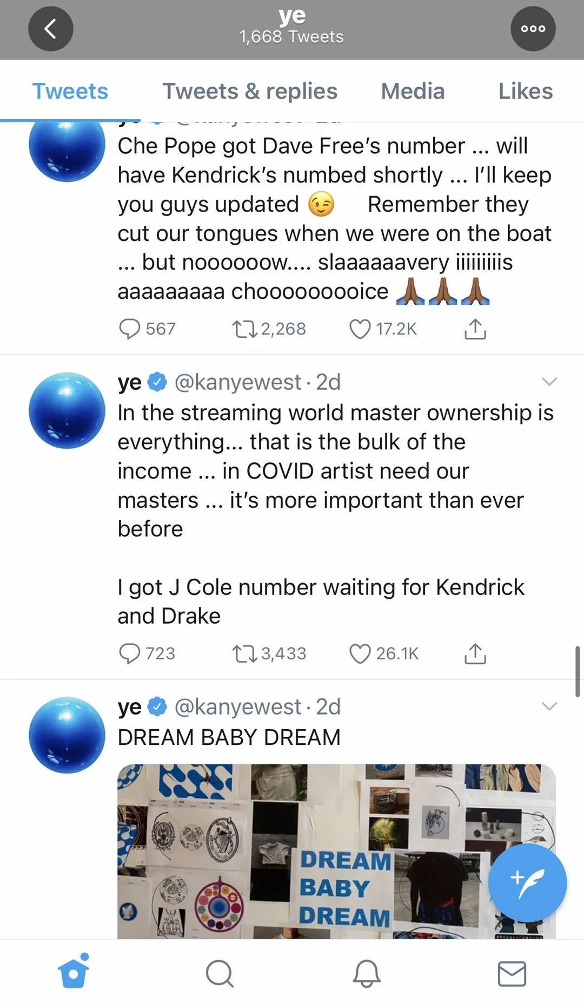This screenshot has width=584, height=1008.
Task: Open the compose new tweet button
Action: point(526,882)
